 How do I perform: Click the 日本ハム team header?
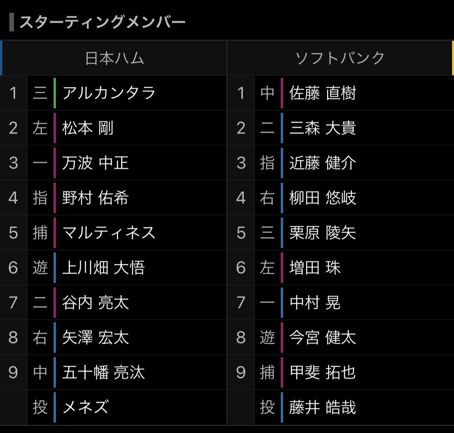pyautogui.click(x=114, y=58)
